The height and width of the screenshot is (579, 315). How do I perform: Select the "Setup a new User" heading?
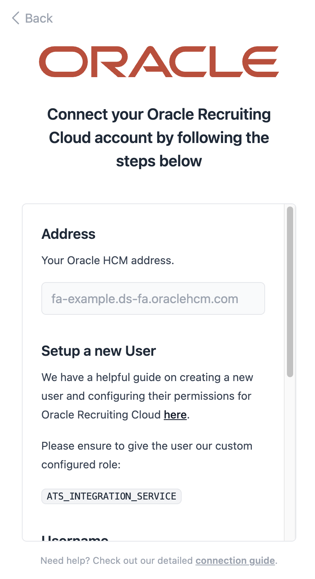click(x=99, y=351)
